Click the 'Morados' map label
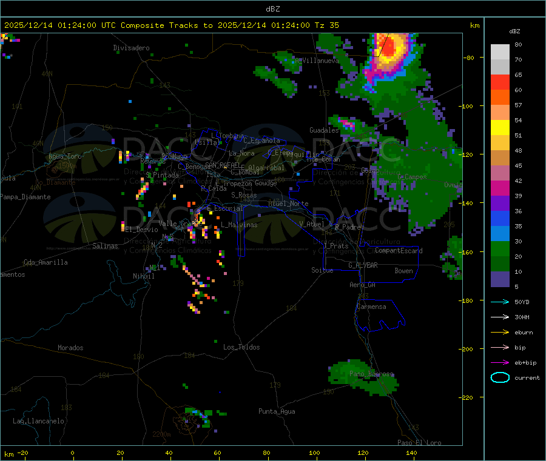Viewport: 546px width, 461px height. click(x=70, y=348)
